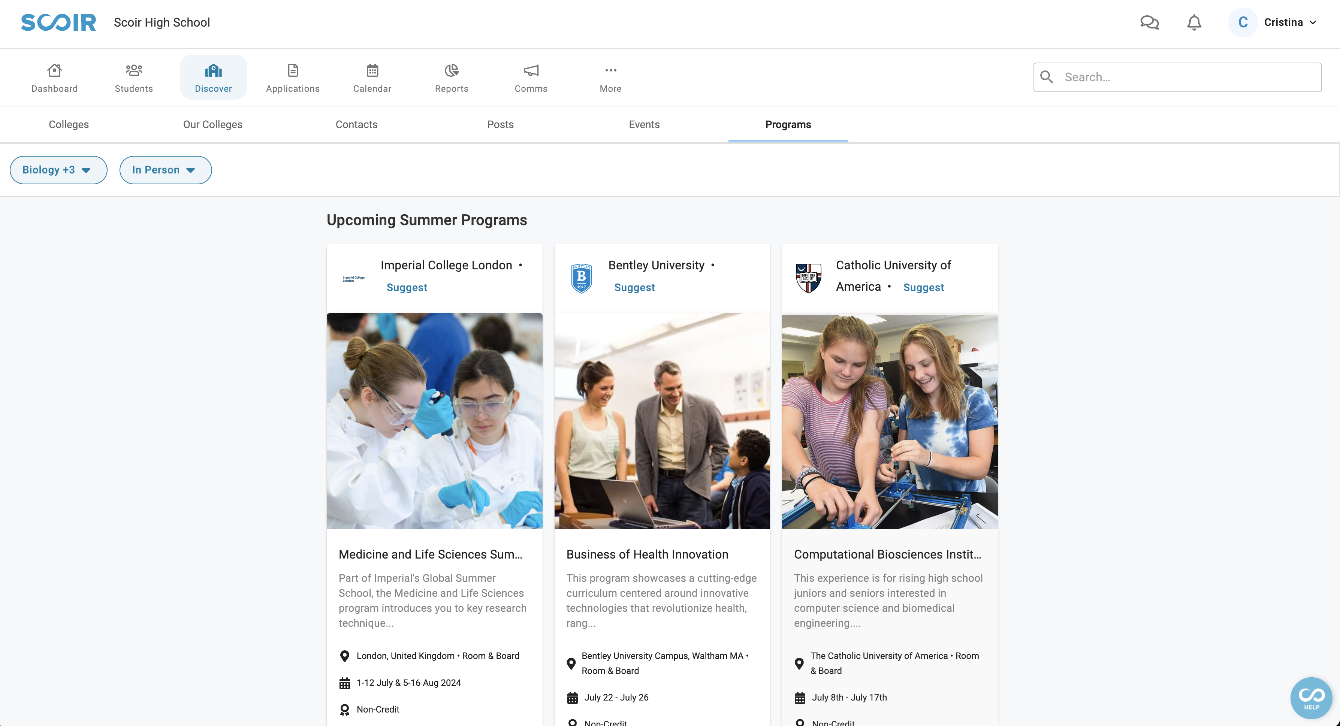
Task: Click the Imperial College London name
Action: pyautogui.click(x=446, y=265)
